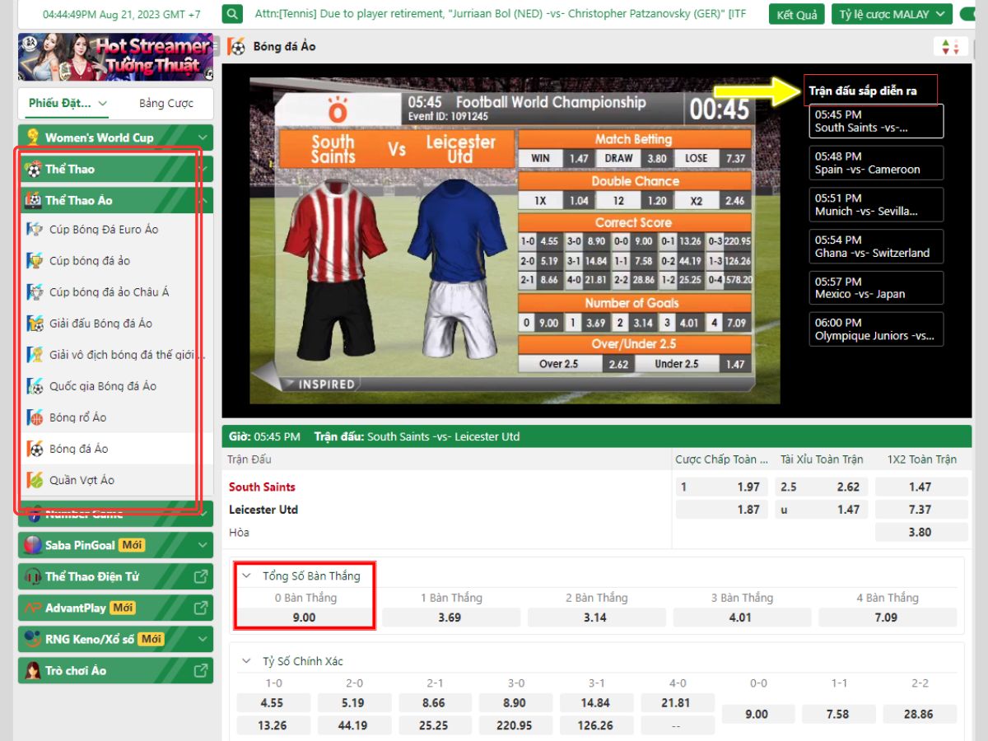Collapse the Tỷ Số Chính Xác section
This screenshot has width=988, height=741.
click(x=246, y=661)
